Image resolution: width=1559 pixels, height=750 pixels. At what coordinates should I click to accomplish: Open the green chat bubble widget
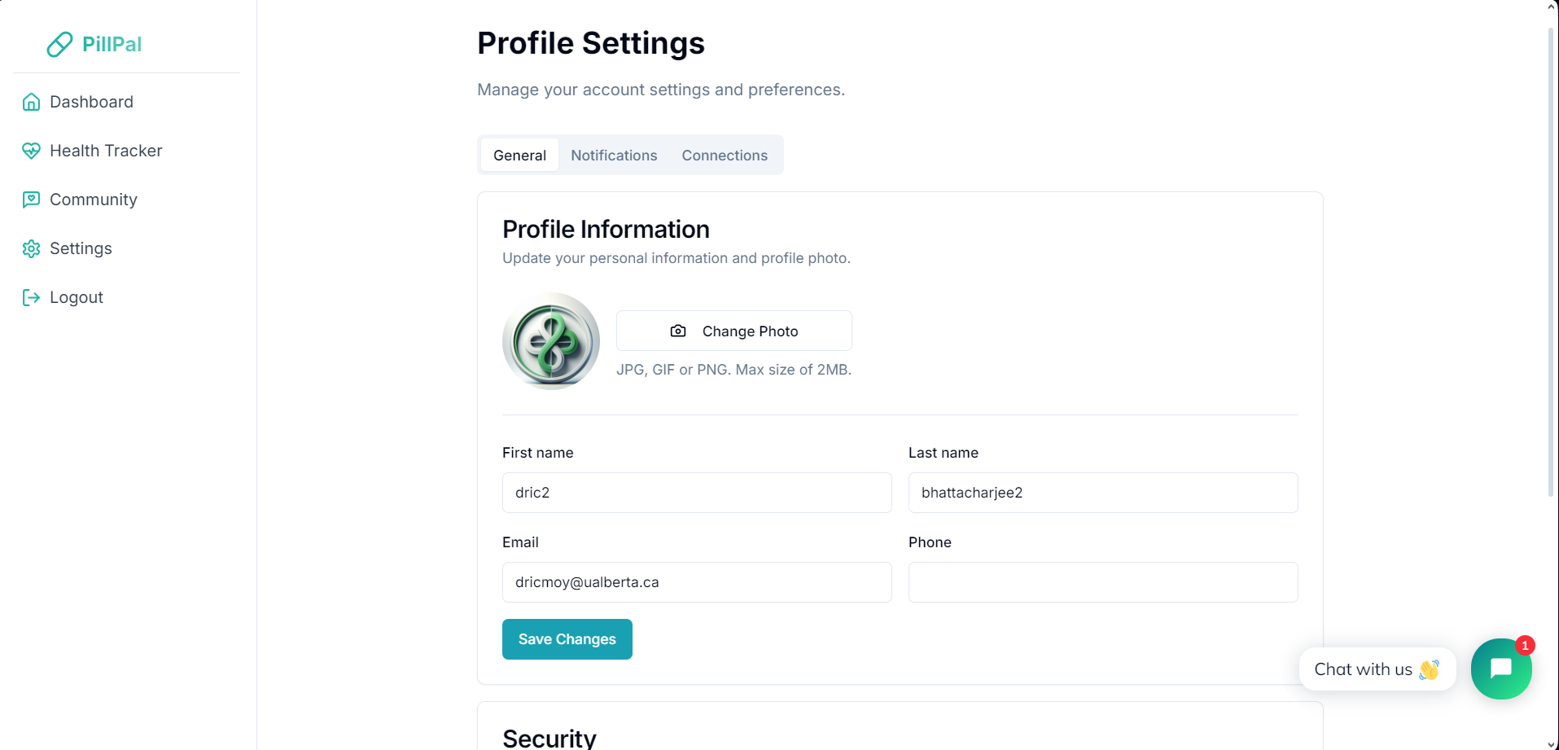coord(1500,669)
